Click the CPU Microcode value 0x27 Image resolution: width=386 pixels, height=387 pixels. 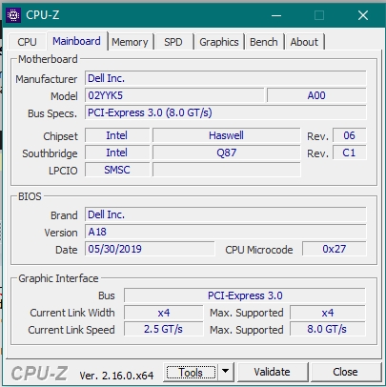click(x=335, y=249)
